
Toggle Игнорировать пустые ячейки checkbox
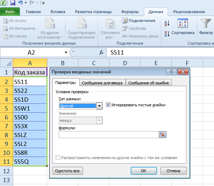click(109, 105)
